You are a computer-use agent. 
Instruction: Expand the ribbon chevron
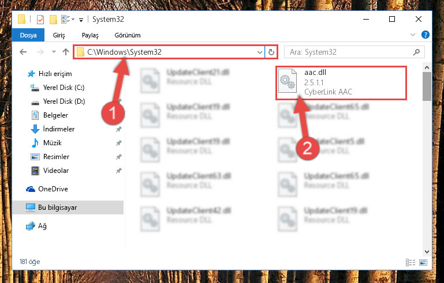(413, 35)
